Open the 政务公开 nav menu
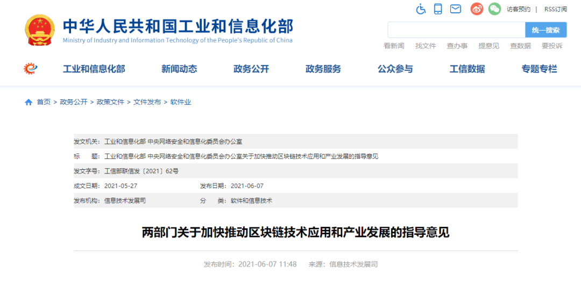The image size is (581, 281). click(x=251, y=69)
